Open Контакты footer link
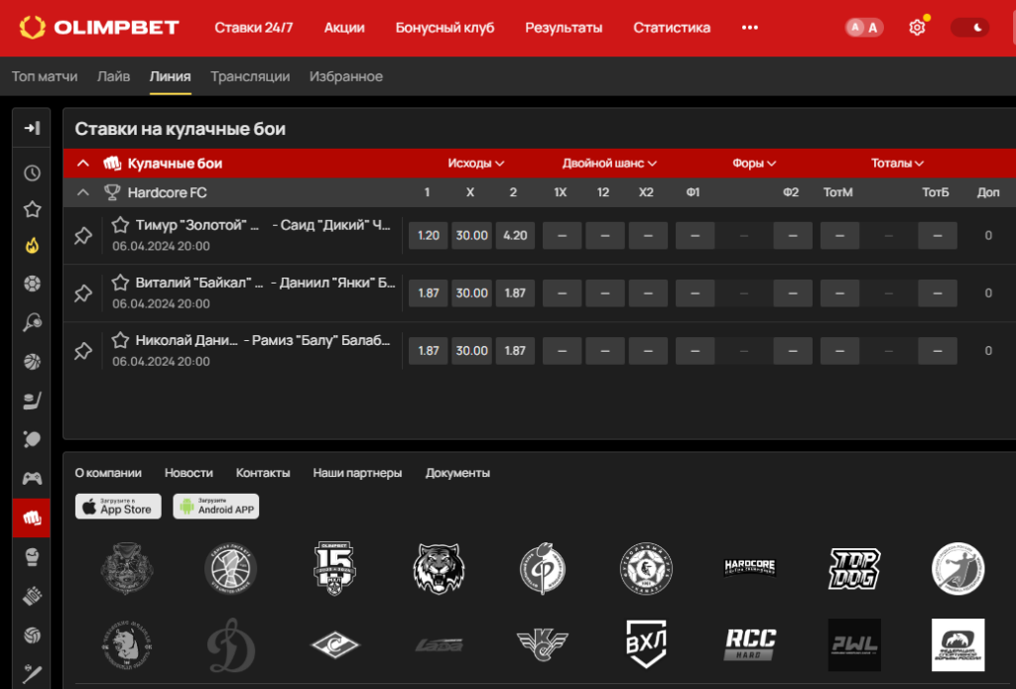1016x689 pixels. pyautogui.click(x=263, y=473)
